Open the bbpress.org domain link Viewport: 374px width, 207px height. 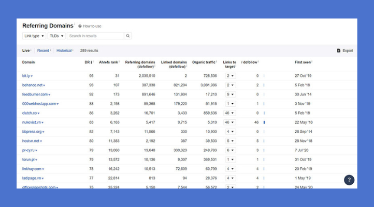(32, 132)
